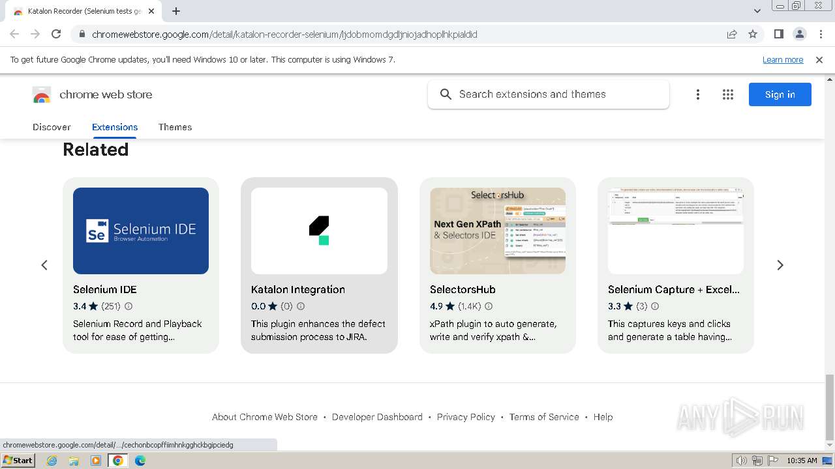Share this page from address bar
Viewport: 835px width, 469px height.
pyautogui.click(x=732, y=34)
